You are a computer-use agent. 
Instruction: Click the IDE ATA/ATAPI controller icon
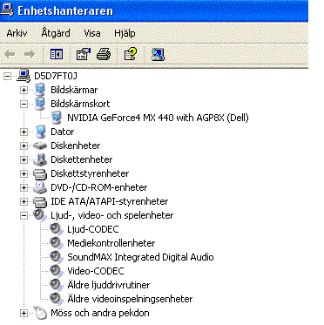click(40, 201)
